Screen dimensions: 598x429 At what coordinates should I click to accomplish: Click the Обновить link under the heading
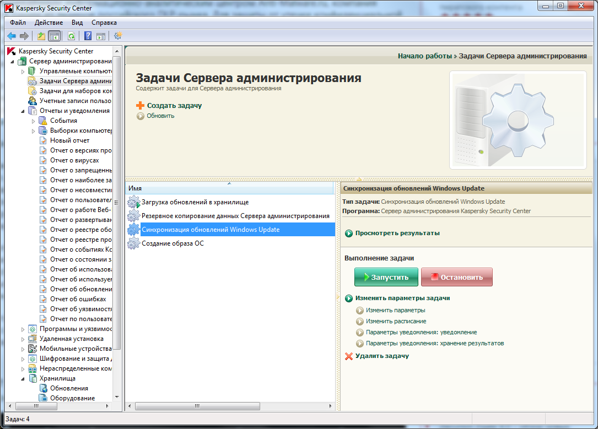[160, 116]
